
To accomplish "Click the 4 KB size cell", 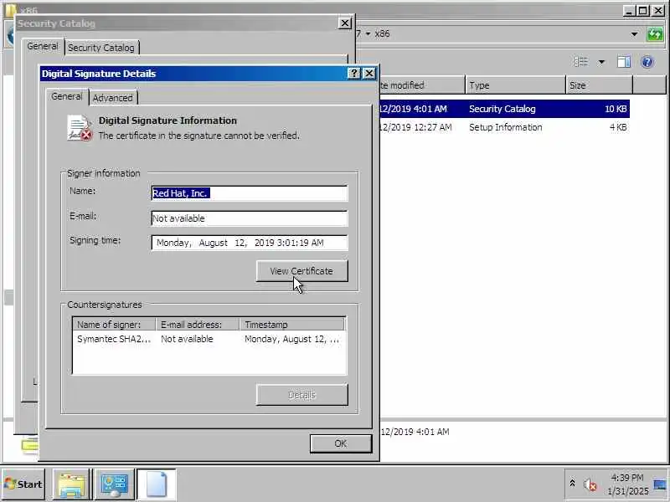I will coord(618,127).
